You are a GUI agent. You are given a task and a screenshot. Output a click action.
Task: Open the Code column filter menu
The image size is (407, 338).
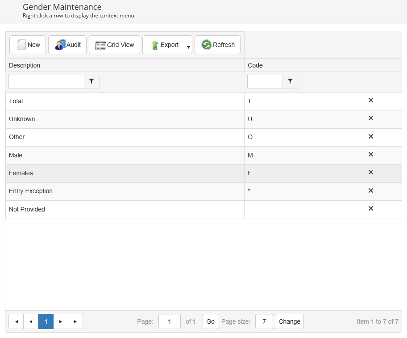290,81
